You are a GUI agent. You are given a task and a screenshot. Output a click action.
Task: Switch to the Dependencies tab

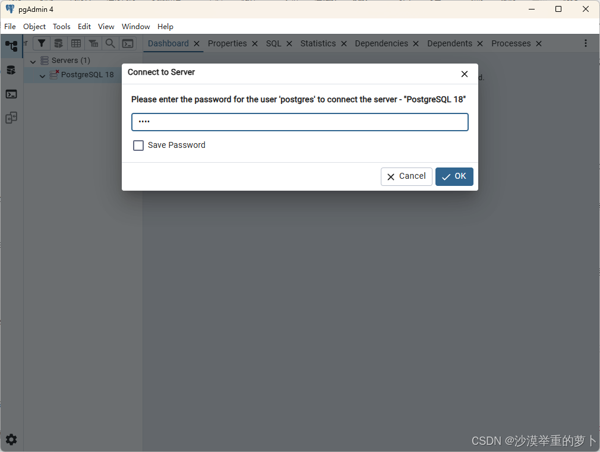click(381, 43)
